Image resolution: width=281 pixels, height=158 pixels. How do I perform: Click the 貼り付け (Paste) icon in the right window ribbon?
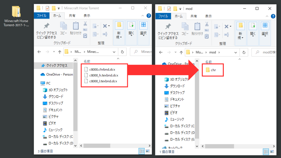pos(197,28)
